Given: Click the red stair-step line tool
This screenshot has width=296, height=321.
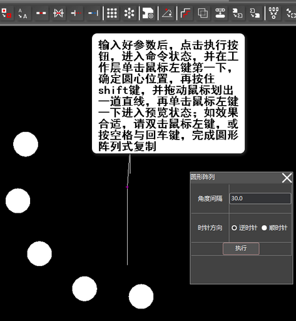Looking at the screenshot, I should tap(185, 13).
